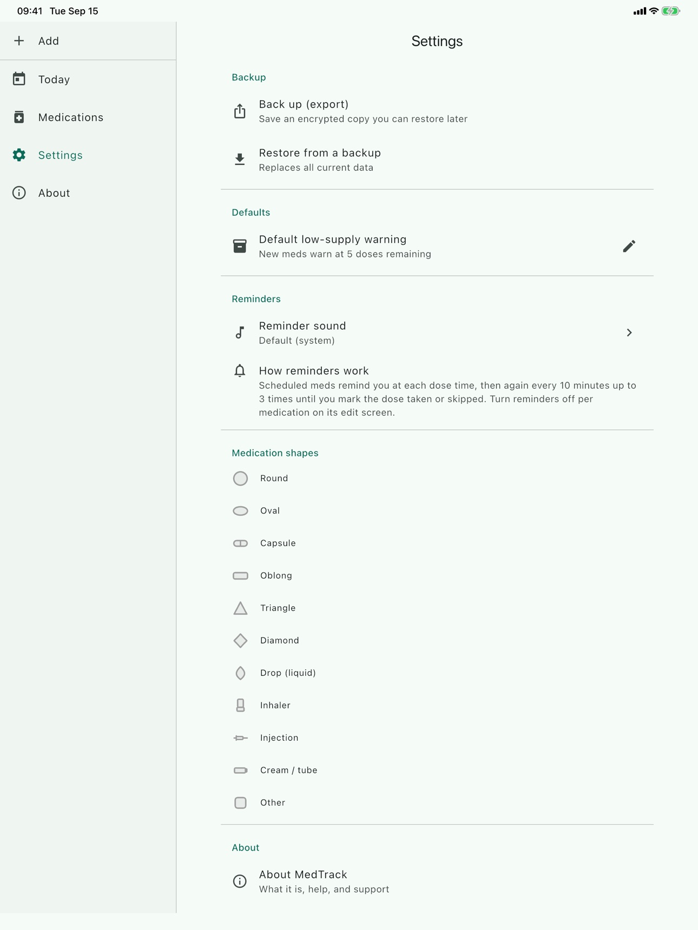Click the Inhaler shape icon

coord(240,705)
